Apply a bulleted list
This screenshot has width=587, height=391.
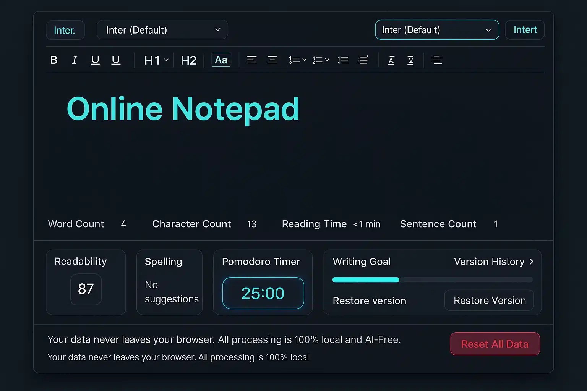click(x=362, y=60)
